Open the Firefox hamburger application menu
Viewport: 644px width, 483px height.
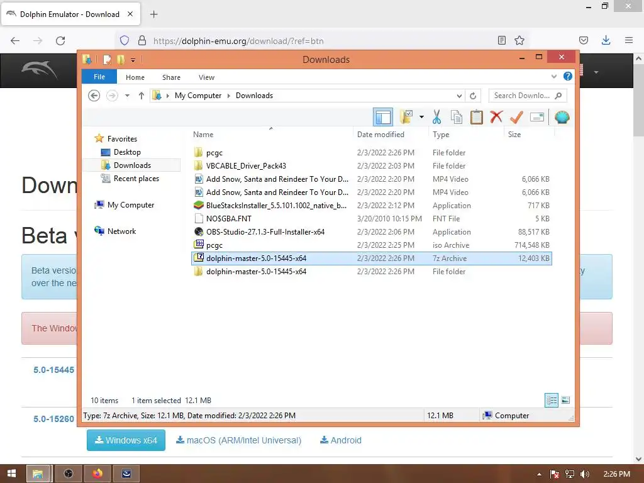coord(629,40)
